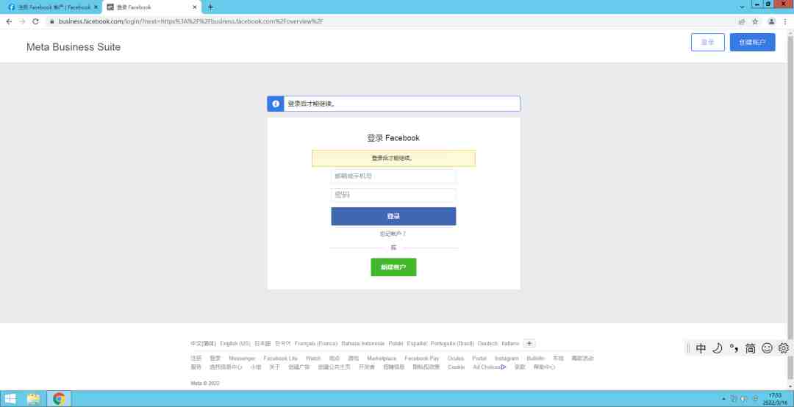Screen dimensions: 794x407
Task: Click the 简 simplified character IME icon
Action: 751,348
